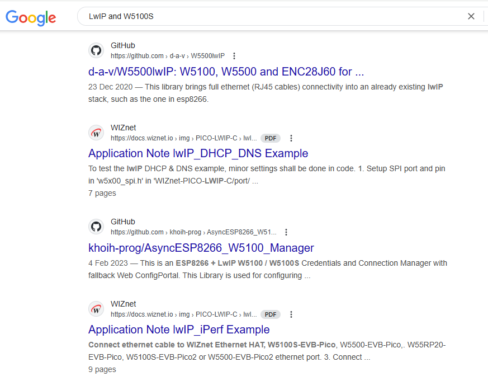Click WIZnet site name above iPerf result

pyautogui.click(x=123, y=304)
